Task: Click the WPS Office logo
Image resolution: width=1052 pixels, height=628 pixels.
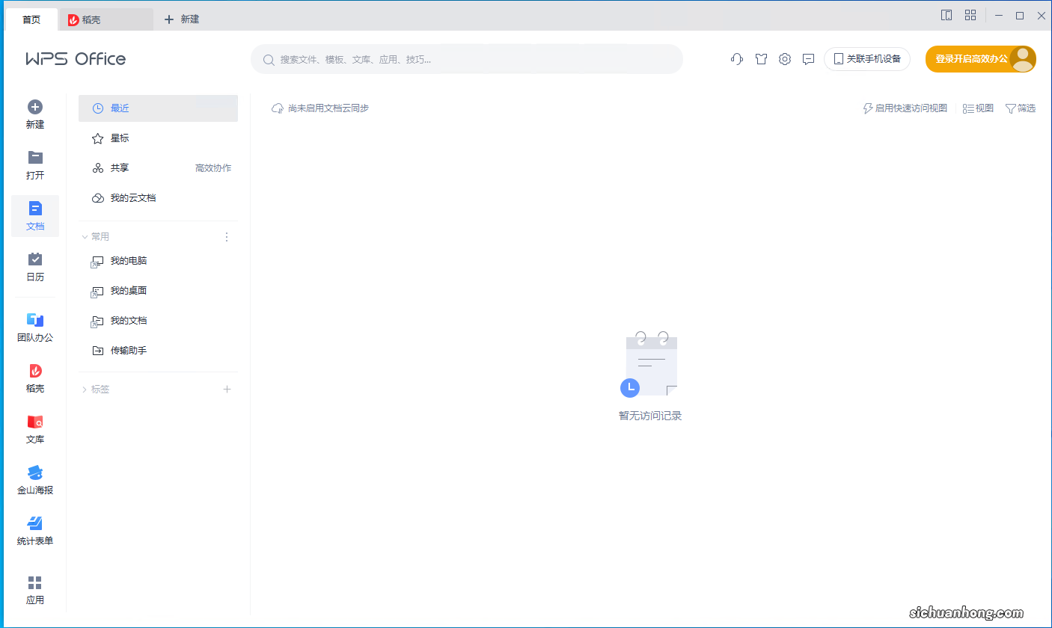Action: (x=76, y=59)
